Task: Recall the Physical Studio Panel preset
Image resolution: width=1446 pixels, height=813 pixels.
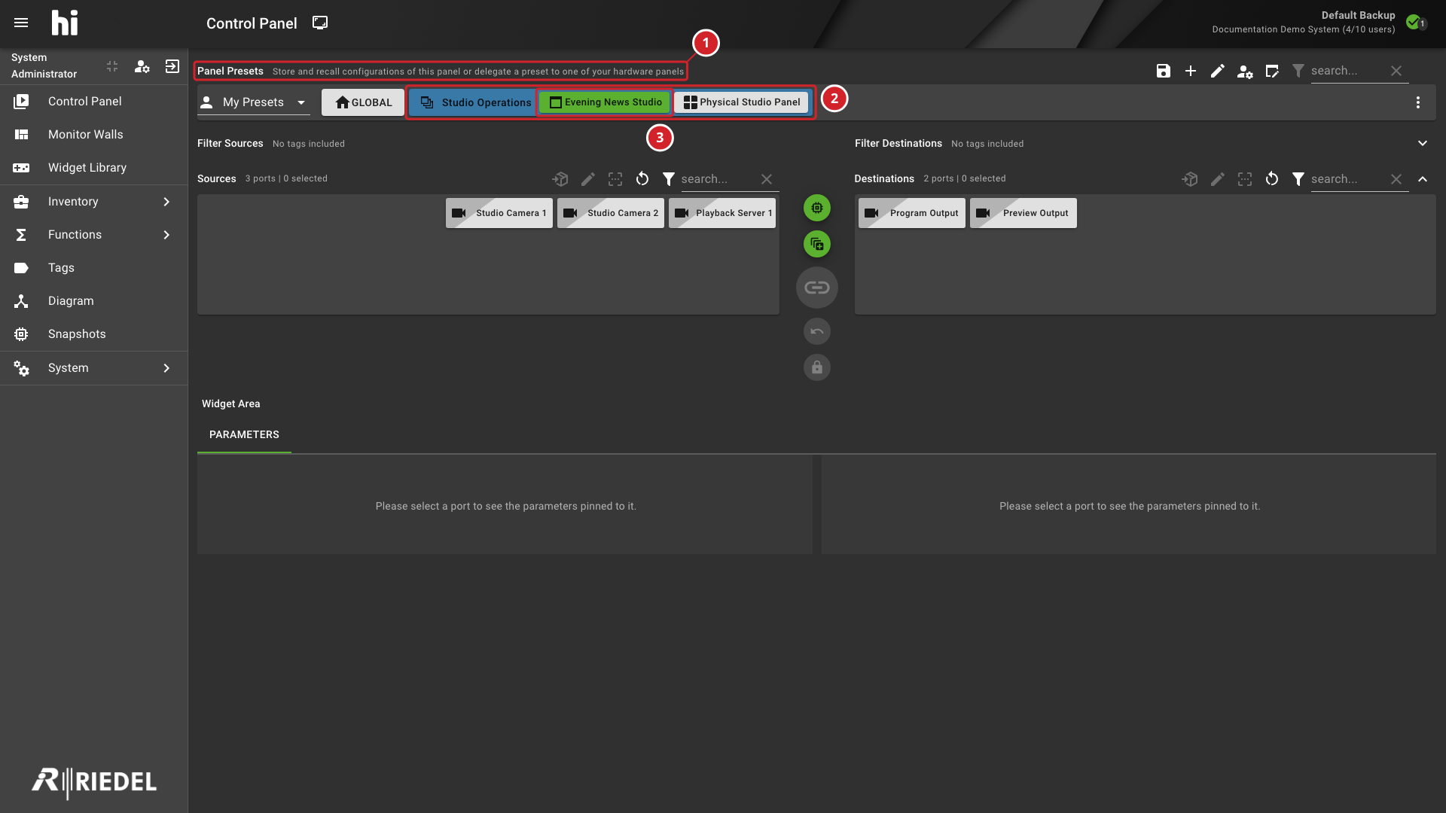Action: pos(741,102)
